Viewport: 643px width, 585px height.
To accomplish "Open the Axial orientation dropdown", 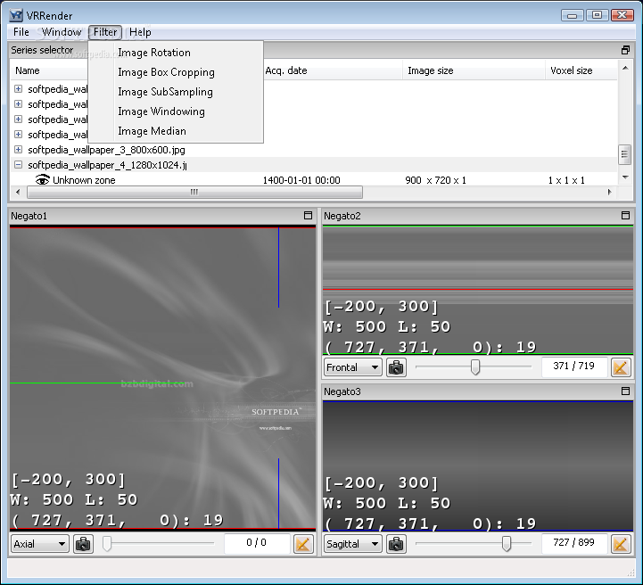I will tap(40, 544).
